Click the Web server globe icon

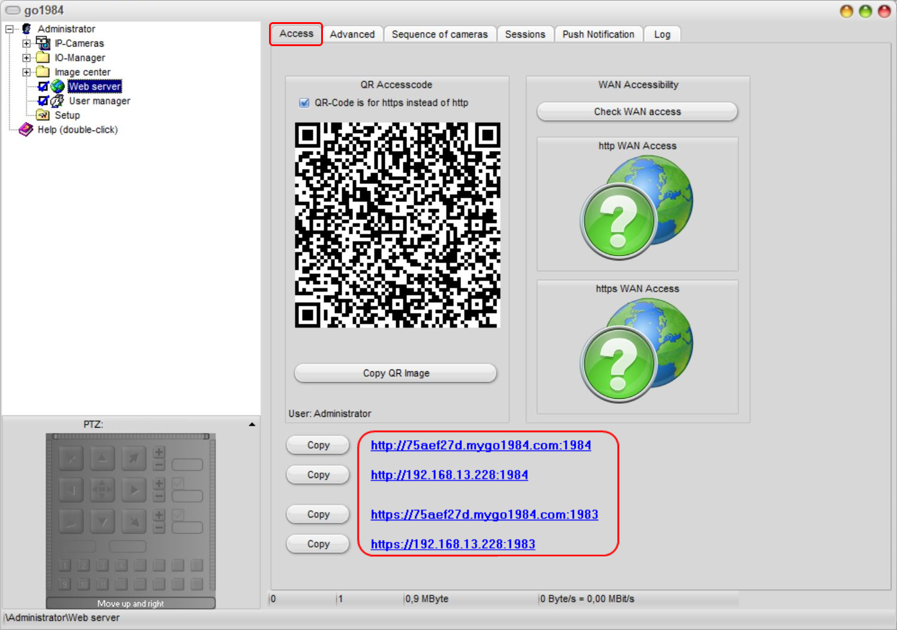tap(58, 86)
